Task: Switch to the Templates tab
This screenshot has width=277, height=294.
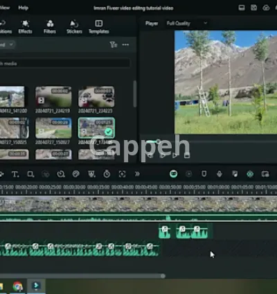Action: click(98, 27)
